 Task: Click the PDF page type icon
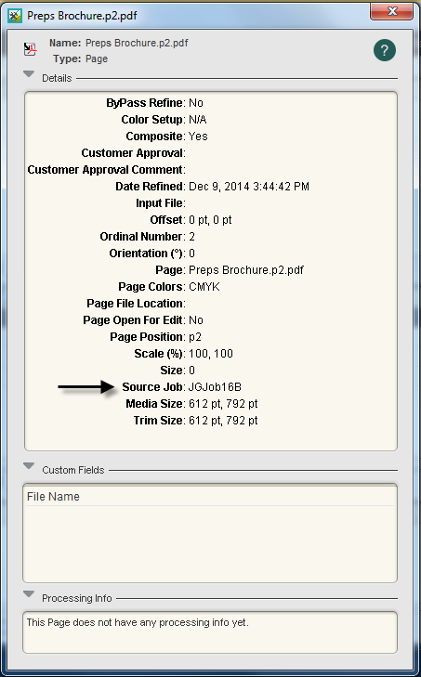[x=30, y=49]
